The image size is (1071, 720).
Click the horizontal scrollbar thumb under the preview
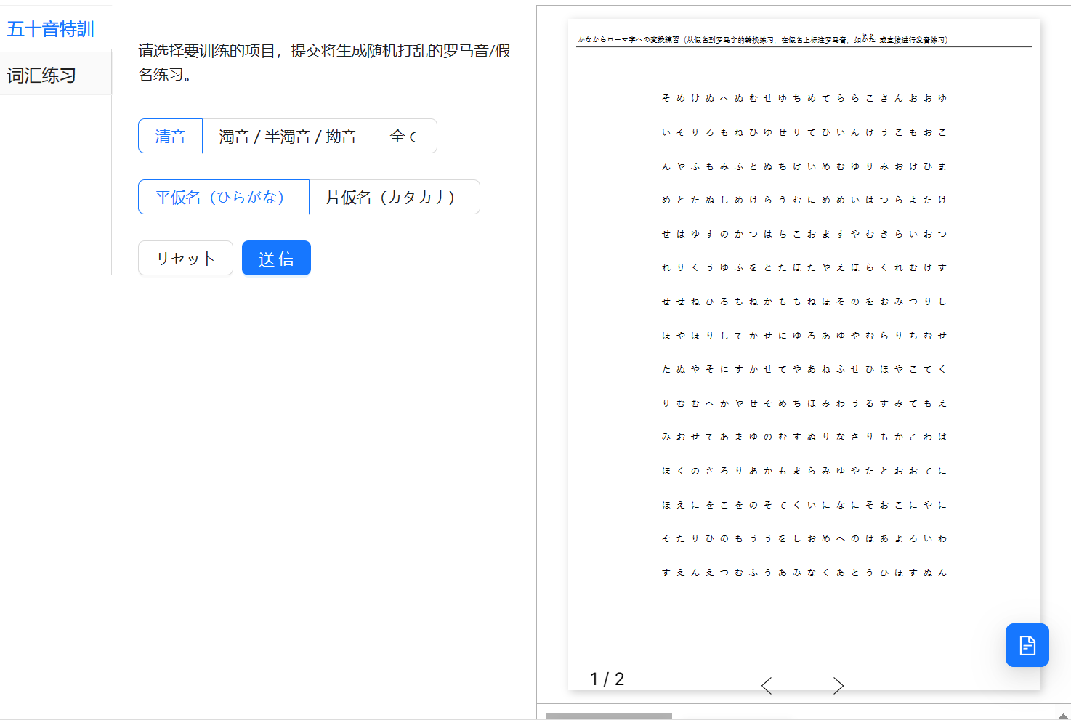(609, 716)
